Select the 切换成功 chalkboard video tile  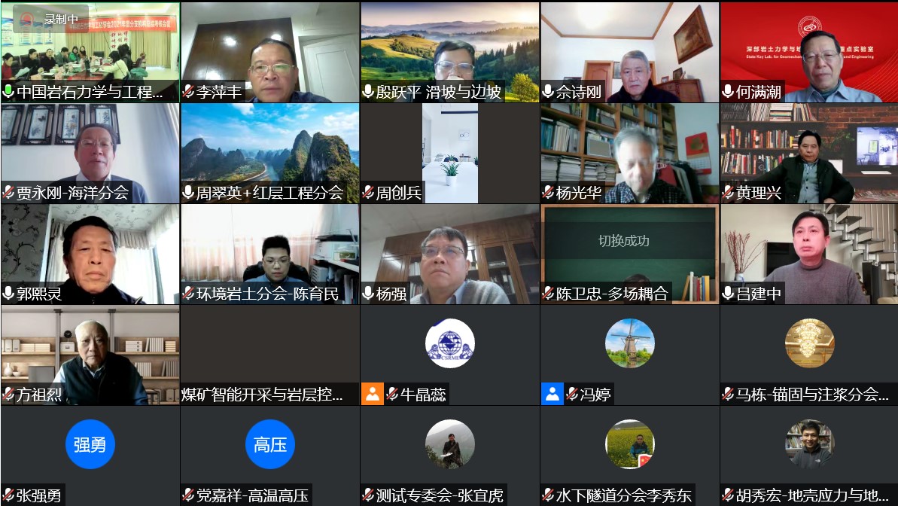pyautogui.click(x=629, y=248)
